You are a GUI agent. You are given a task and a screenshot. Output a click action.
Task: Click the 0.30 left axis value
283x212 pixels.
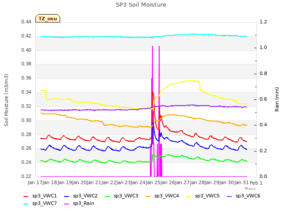27,120
